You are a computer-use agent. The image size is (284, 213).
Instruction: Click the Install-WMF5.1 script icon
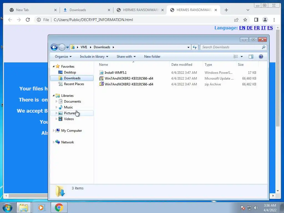click(x=102, y=72)
